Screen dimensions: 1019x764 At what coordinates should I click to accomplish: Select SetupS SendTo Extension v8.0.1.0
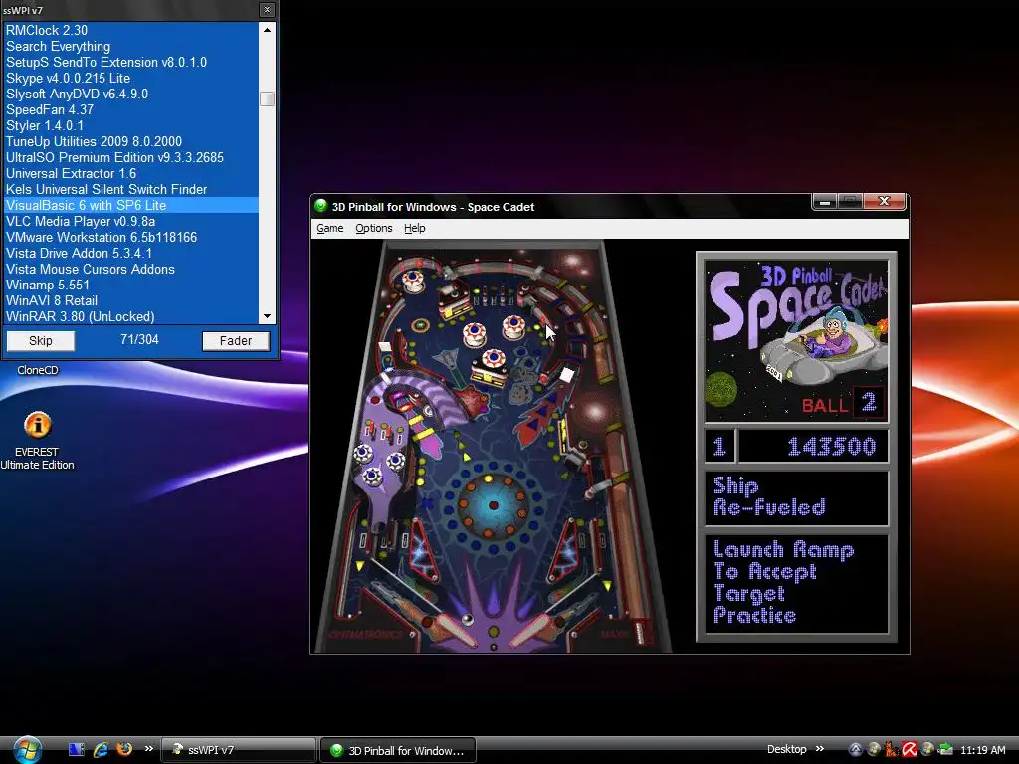[132, 62]
